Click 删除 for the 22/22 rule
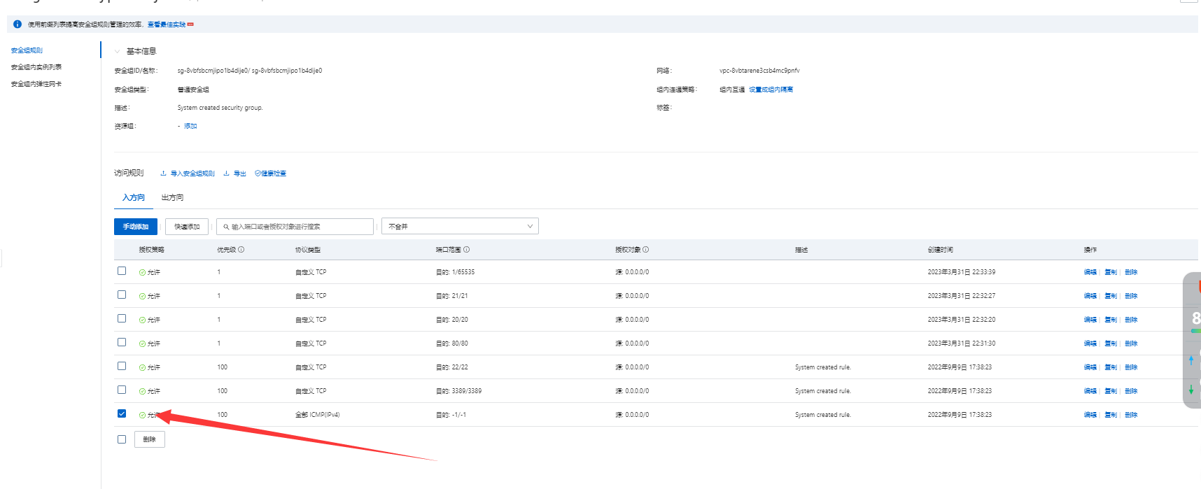Image resolution: width=1201 pixels, height=489 pixels. [1131, 367]
